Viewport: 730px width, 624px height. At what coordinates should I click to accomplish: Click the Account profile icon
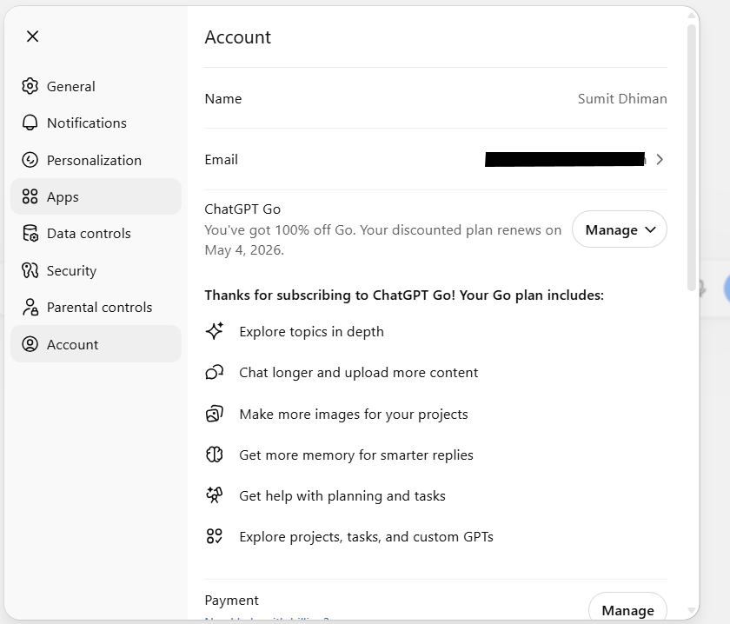[x=30, y=344]
